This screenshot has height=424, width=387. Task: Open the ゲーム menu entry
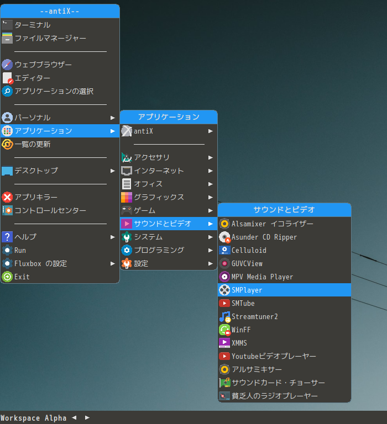pyautogui.click(x=169, y=210)
